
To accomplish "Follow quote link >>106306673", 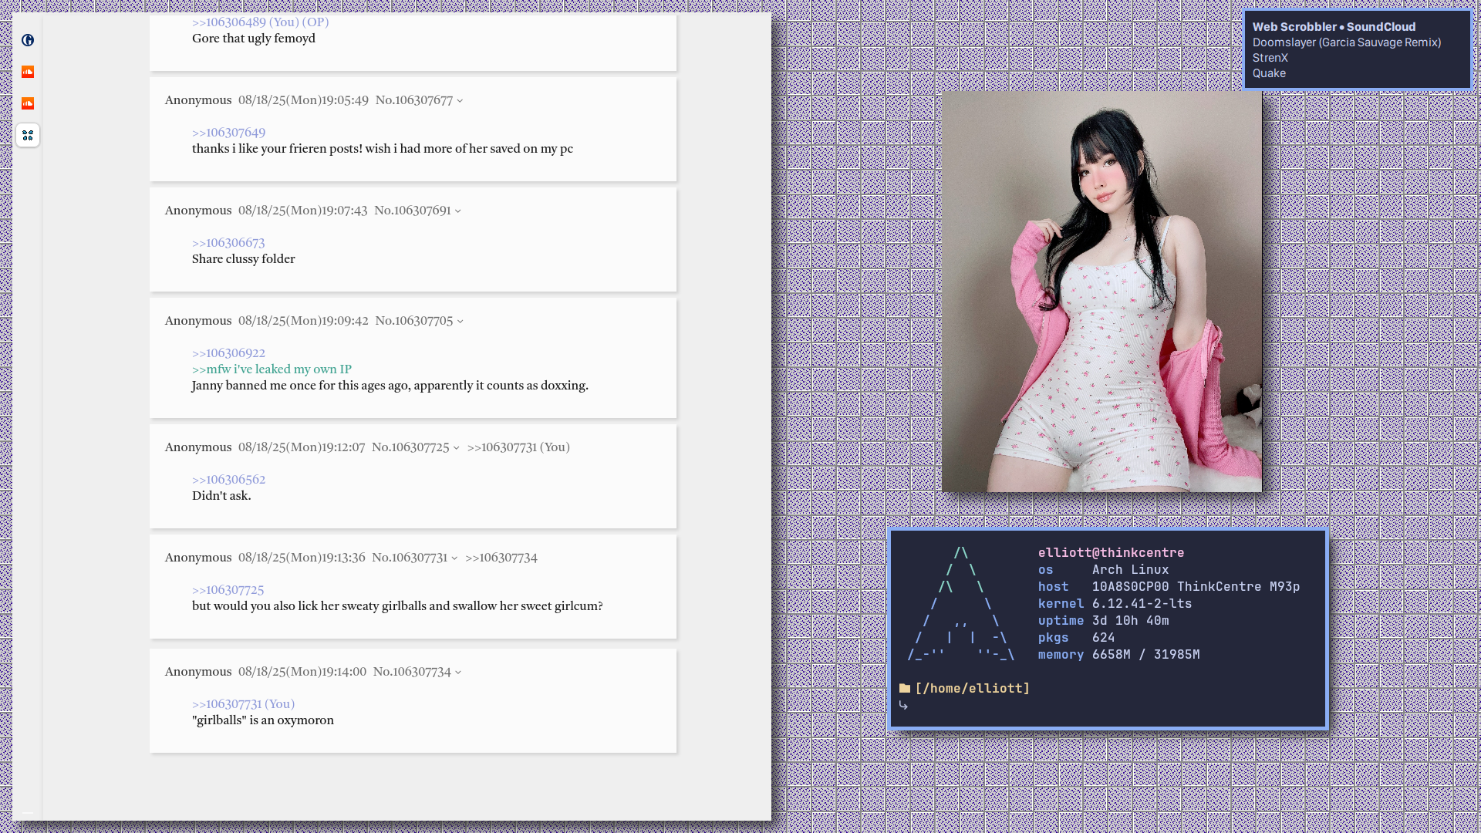I will pyautogui.click(x=228, y=243).
